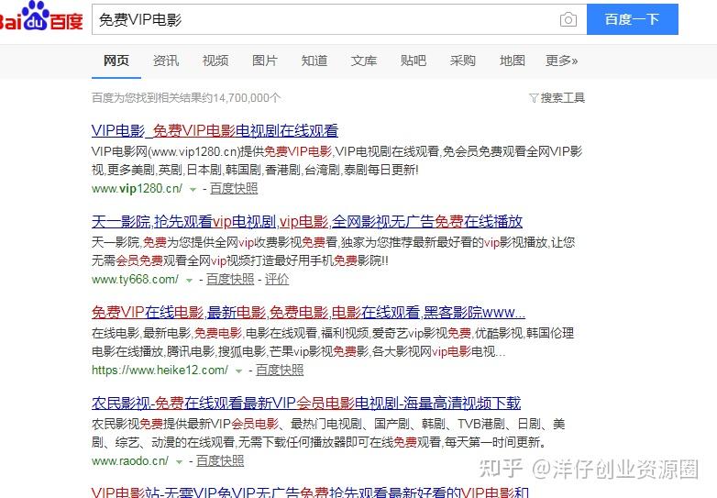The image size is (717, 498).
Task: Open the 农民影视 result title
Action: coord(306,404)
